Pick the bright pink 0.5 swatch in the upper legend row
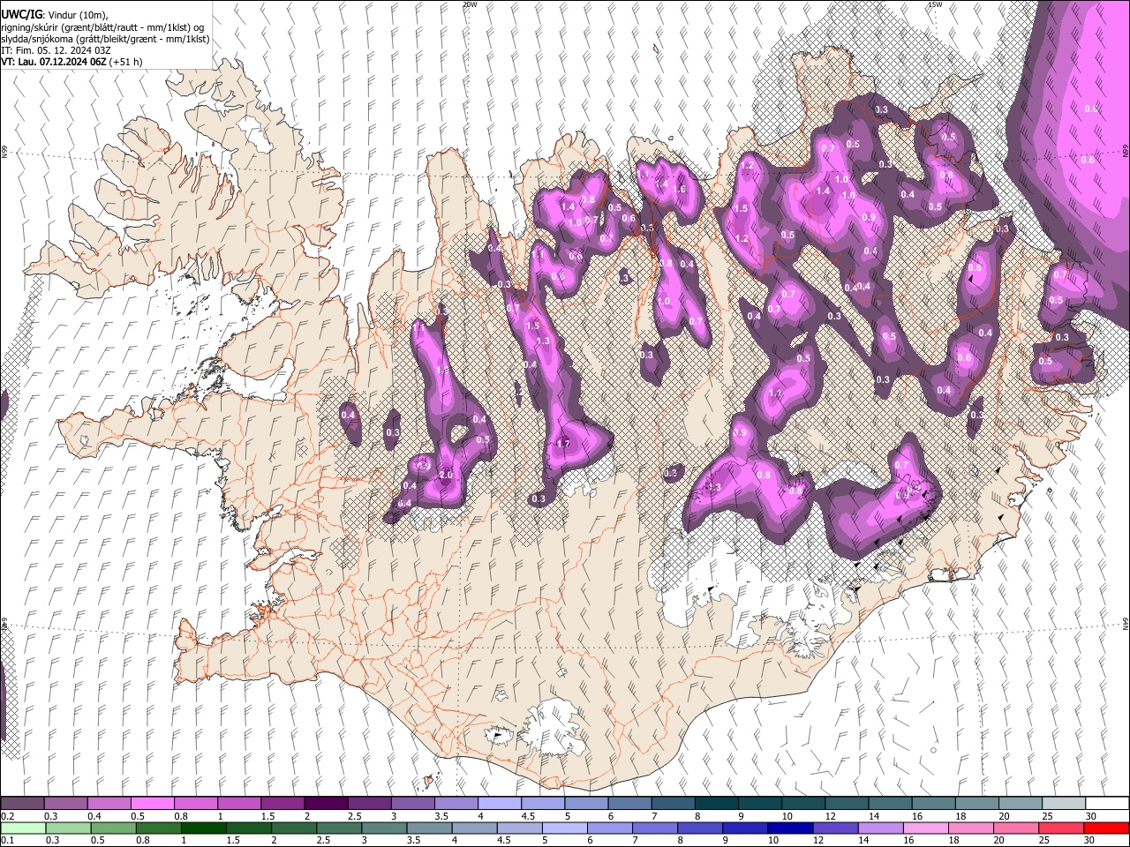The image size is (1130, 847). (152, 803)
